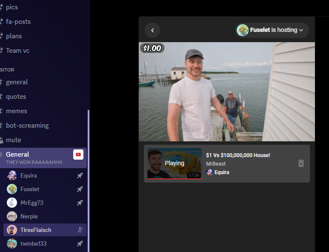Click the THEY WON RAAAAAHHH status text

tap(34, 162)
